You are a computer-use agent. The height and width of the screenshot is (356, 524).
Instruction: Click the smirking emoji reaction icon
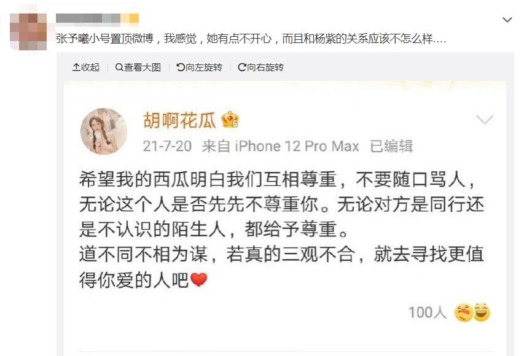point(464,312)
